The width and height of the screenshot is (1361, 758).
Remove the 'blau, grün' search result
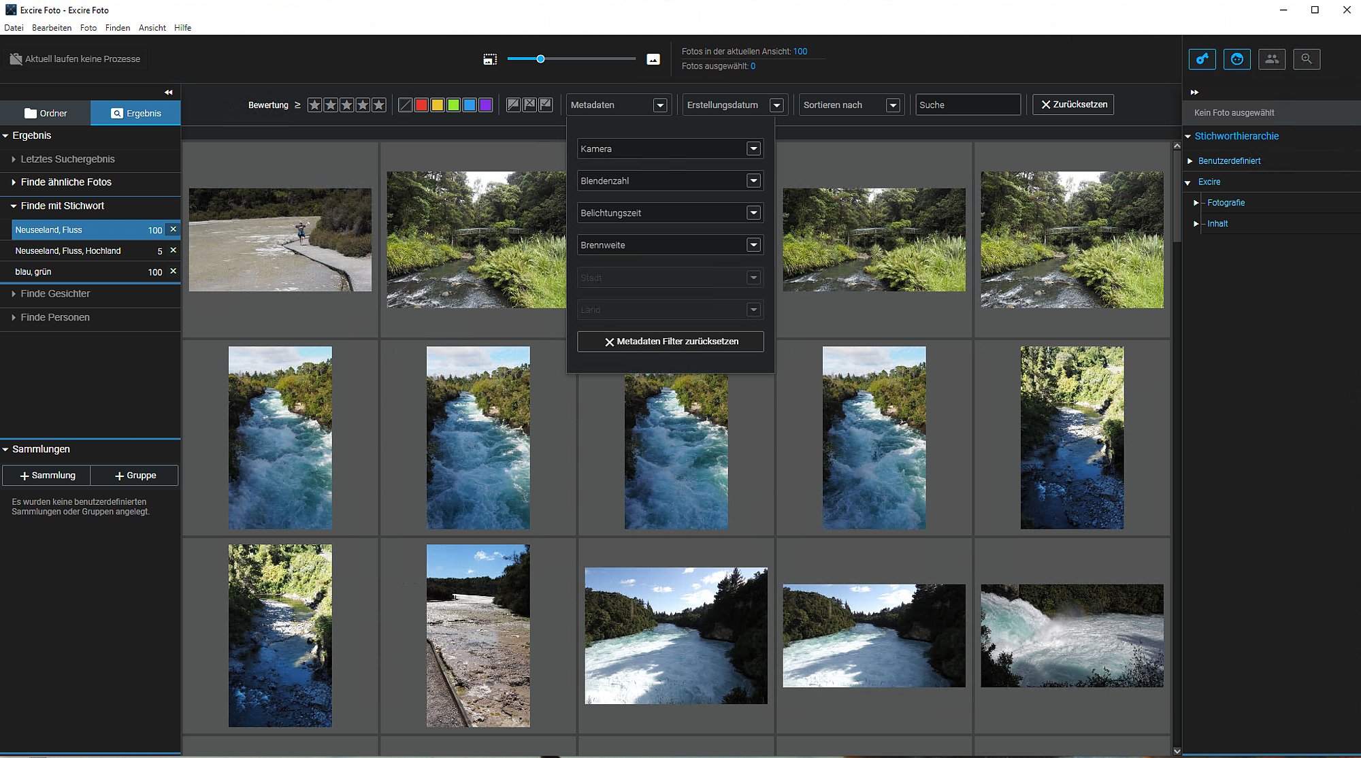pos(173,271)
